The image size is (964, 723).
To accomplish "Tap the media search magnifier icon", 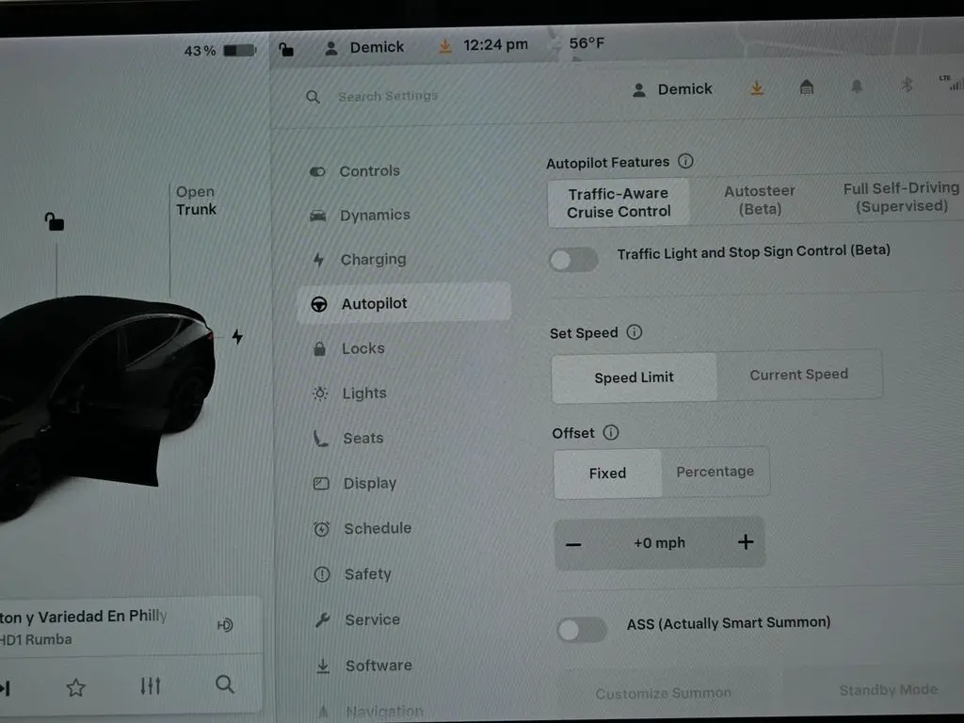I will click(x=225, y=684).
